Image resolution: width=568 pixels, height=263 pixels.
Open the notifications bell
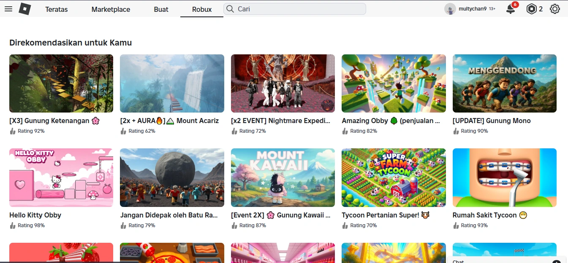coord(511,9)
